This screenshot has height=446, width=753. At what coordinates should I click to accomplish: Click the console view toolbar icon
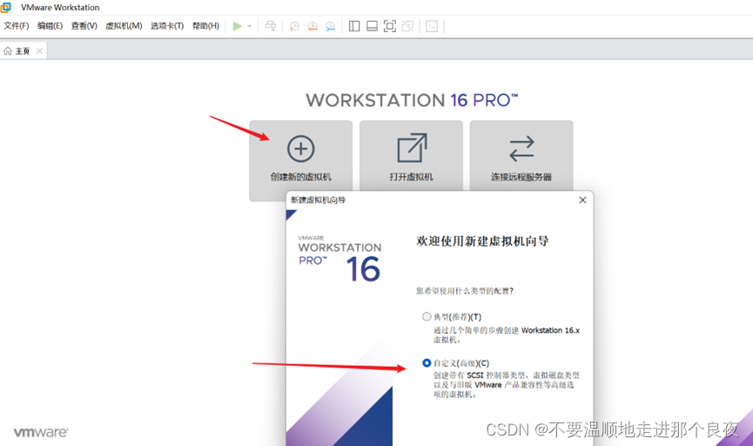coord(432,26)
